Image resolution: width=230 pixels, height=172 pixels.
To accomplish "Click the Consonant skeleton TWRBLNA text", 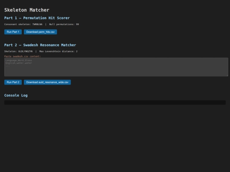I will click(23, 24).
